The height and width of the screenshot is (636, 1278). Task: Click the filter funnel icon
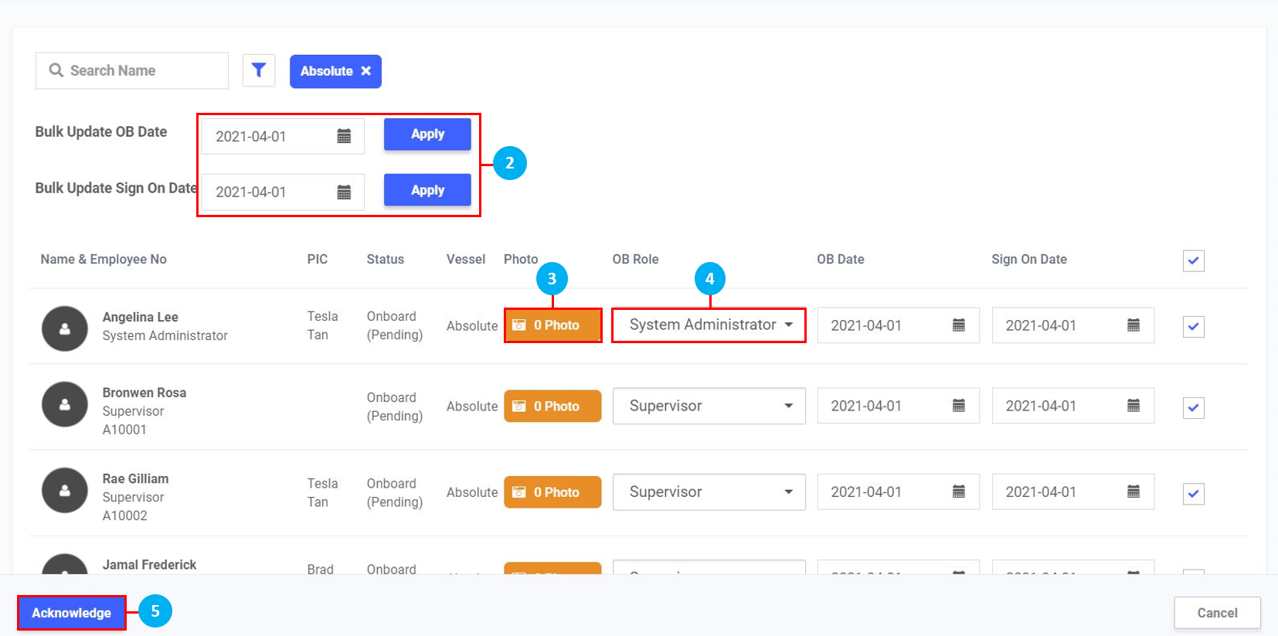pyautogui.click(x=259, y=70)
